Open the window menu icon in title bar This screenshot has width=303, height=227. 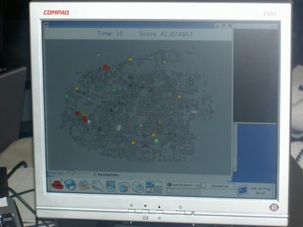click(46, 25)
